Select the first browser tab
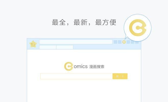 pyautogui.click(x=48, y=47)
